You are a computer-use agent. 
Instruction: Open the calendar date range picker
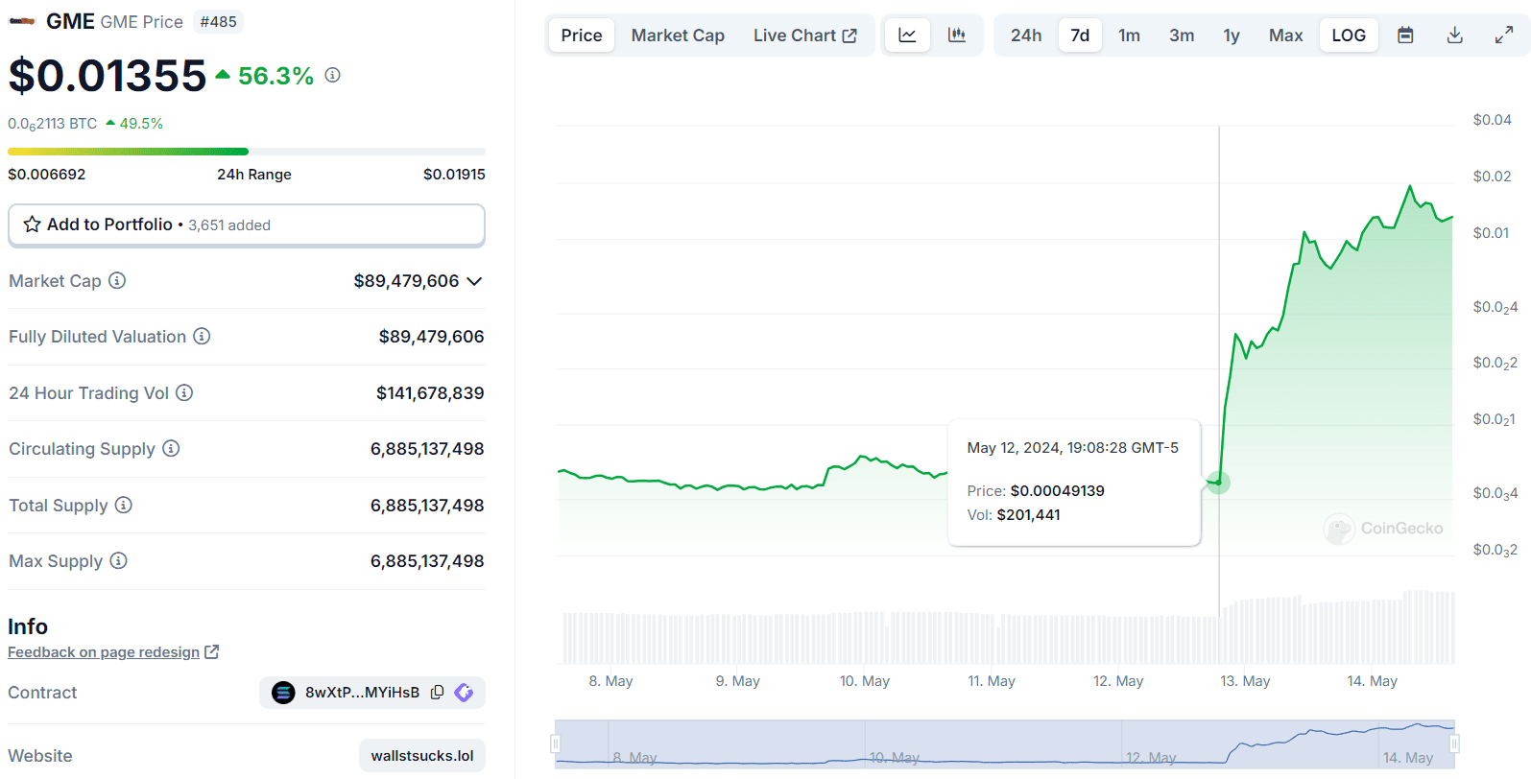click(x=1405, y=35)
